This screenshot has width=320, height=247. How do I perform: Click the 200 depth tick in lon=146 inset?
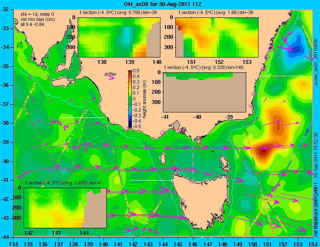(157, 92)
